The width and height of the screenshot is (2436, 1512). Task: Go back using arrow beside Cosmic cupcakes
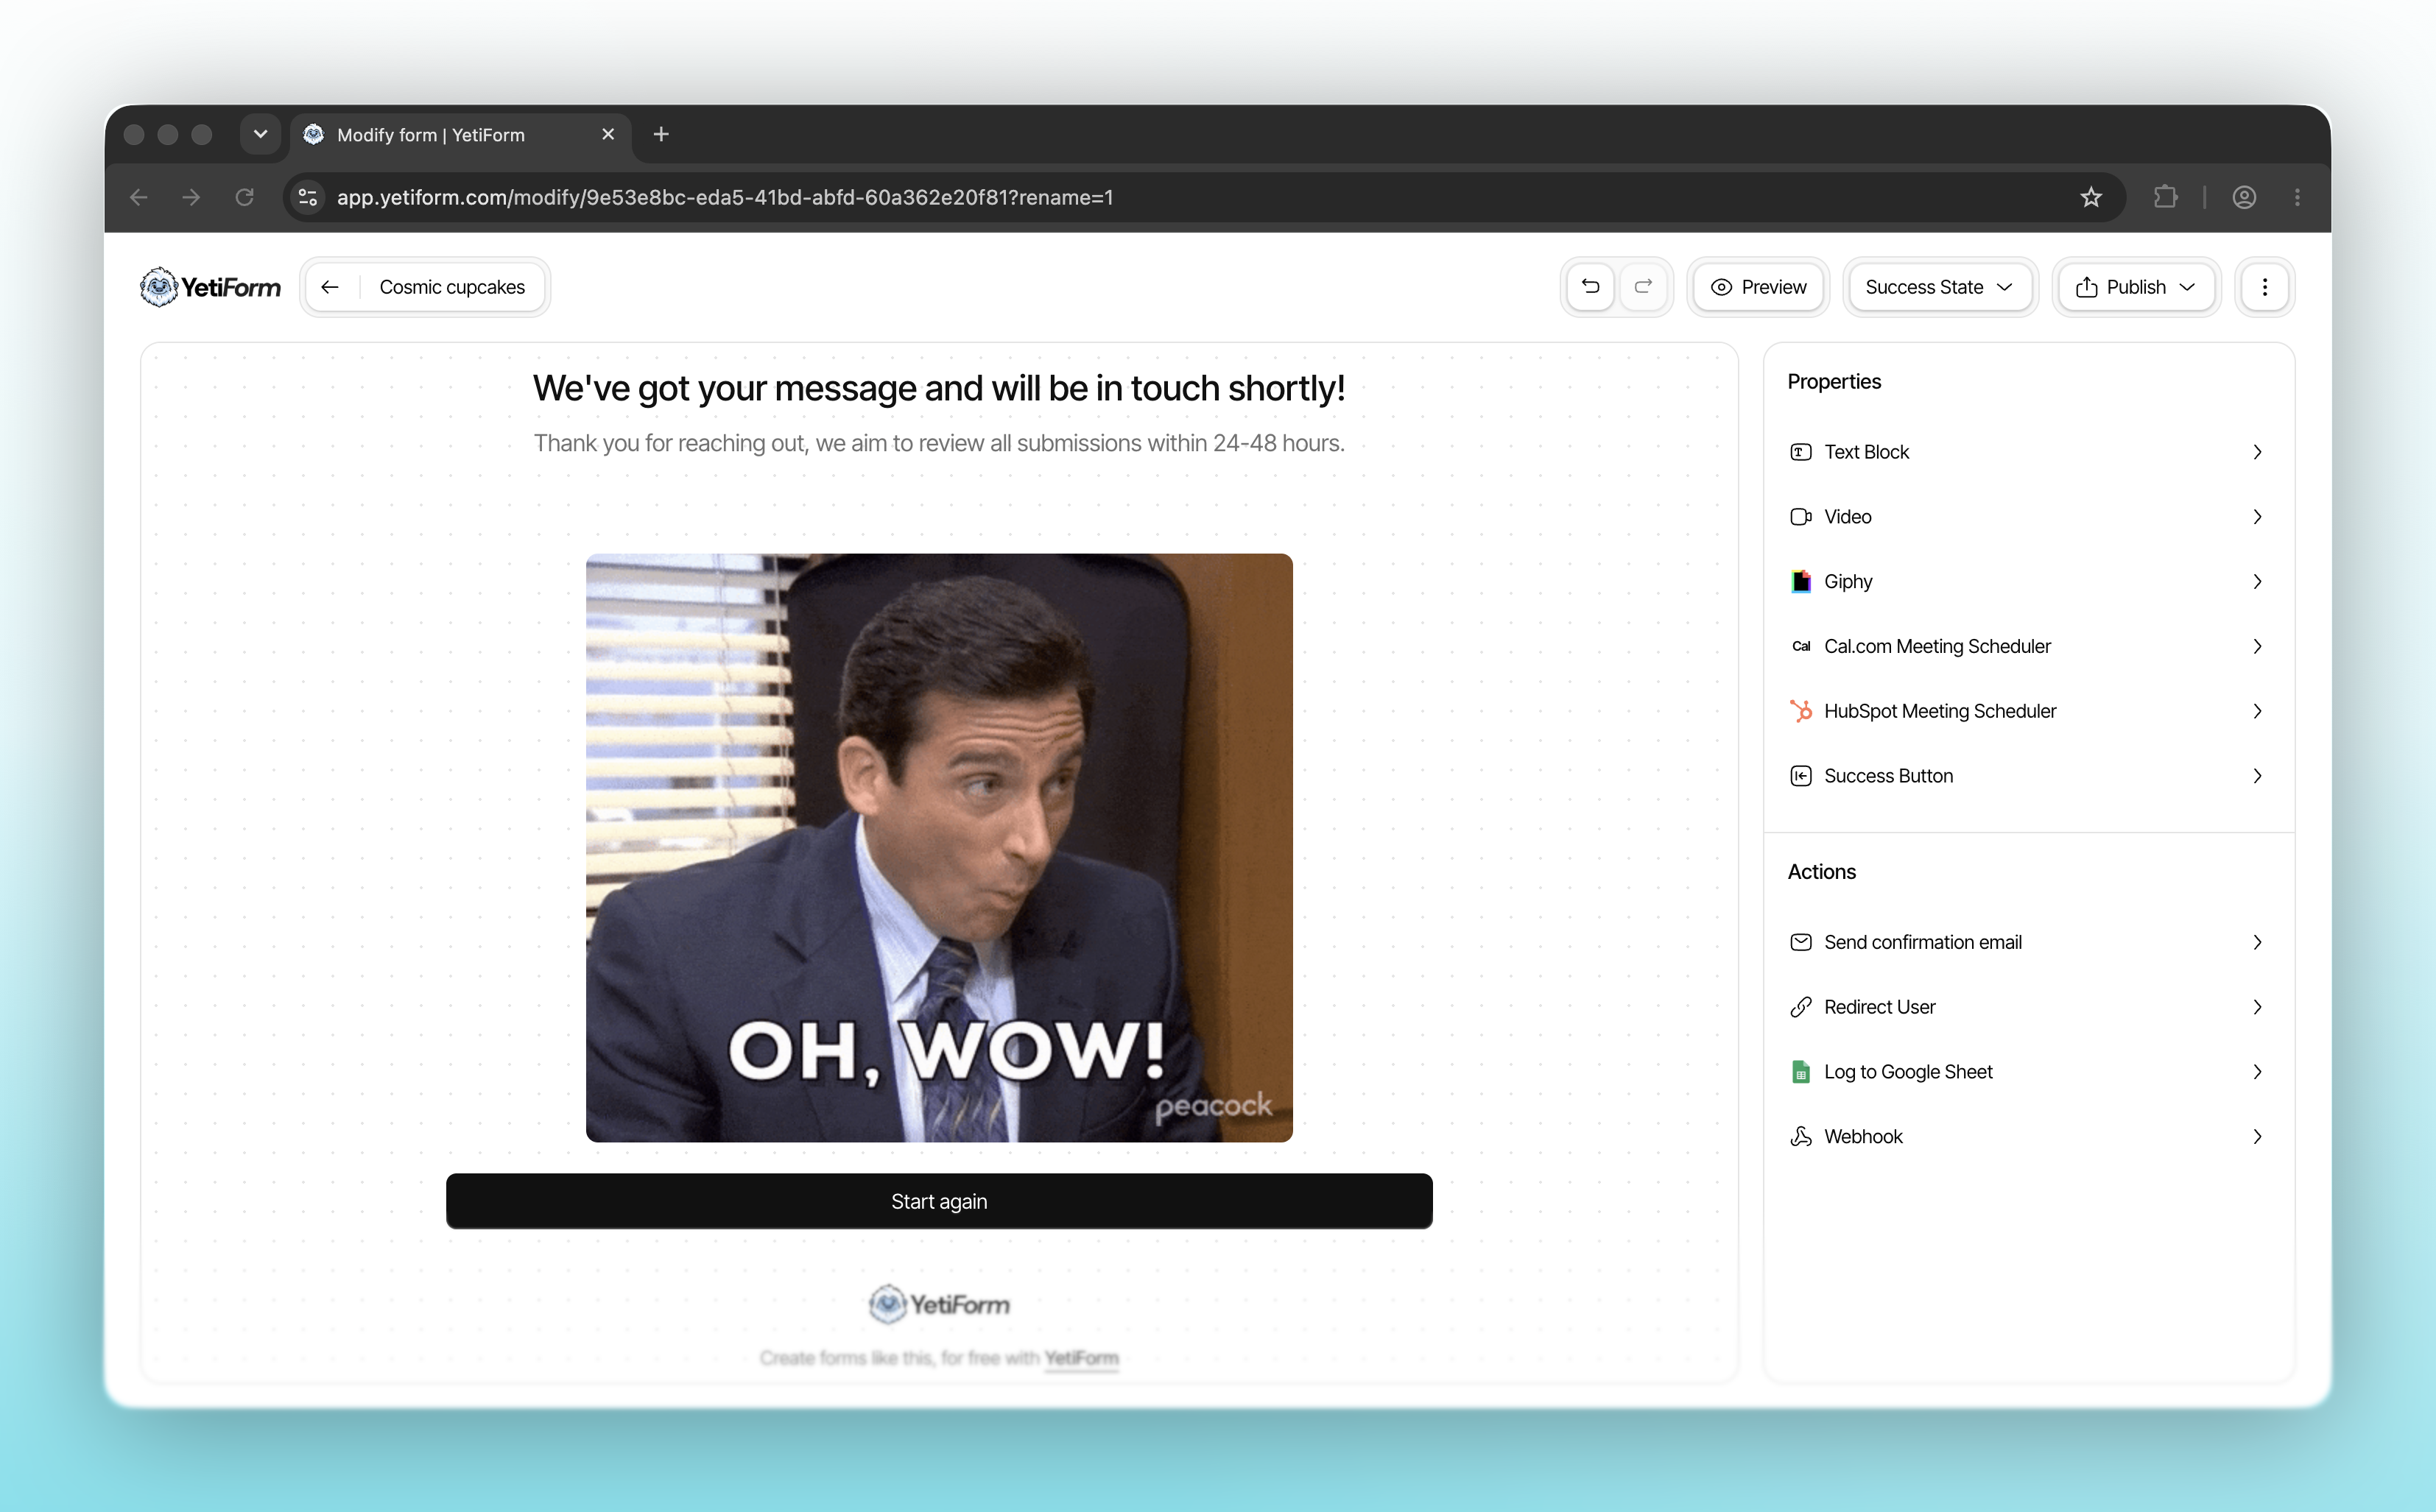point(330,287)
